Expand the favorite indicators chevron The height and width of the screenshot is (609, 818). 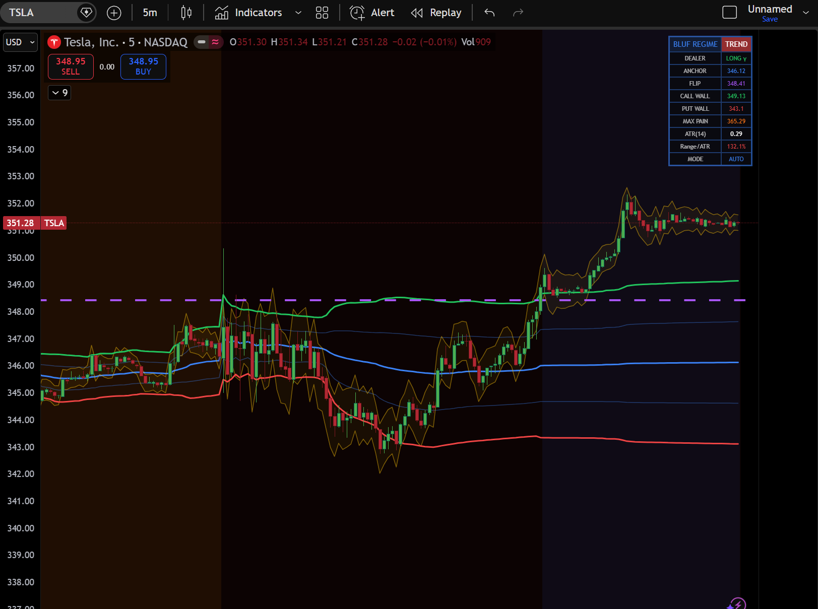[298, 13]
